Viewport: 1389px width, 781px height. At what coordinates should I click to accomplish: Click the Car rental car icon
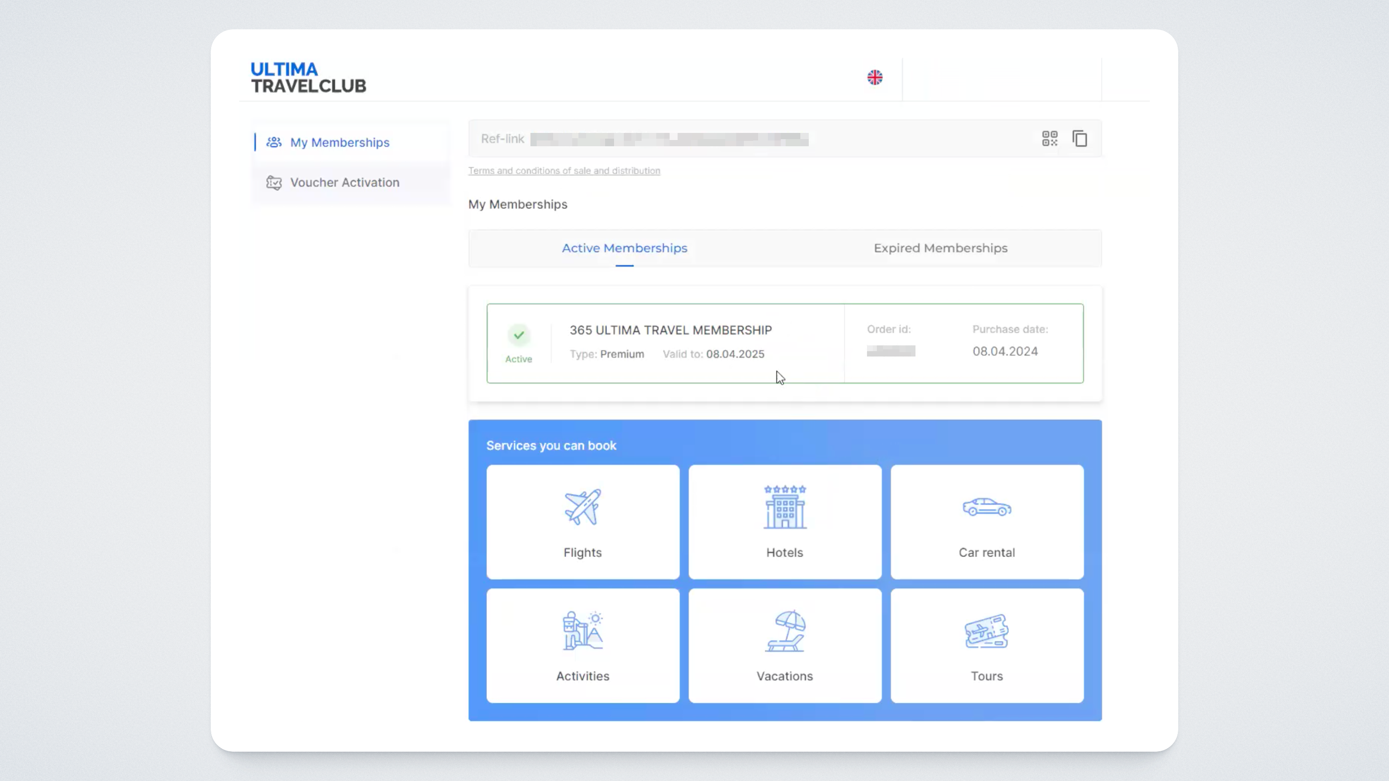point(987,507)
